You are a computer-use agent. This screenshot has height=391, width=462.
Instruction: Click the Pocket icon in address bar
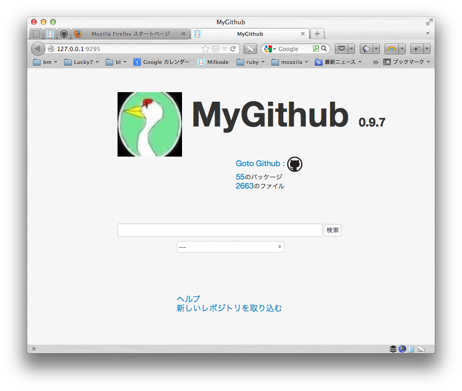tap(215, 49)
